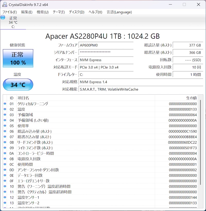The width and height of the screenshot is (206, 211).
Task: Click the PCIe 3.0 x4 transfer mode field
Action: click(106, 67)
